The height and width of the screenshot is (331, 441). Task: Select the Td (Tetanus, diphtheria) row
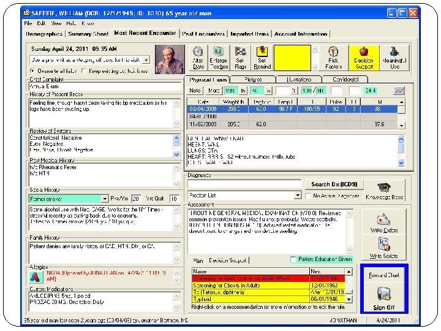pyautogui.click(x=268, y=292)
